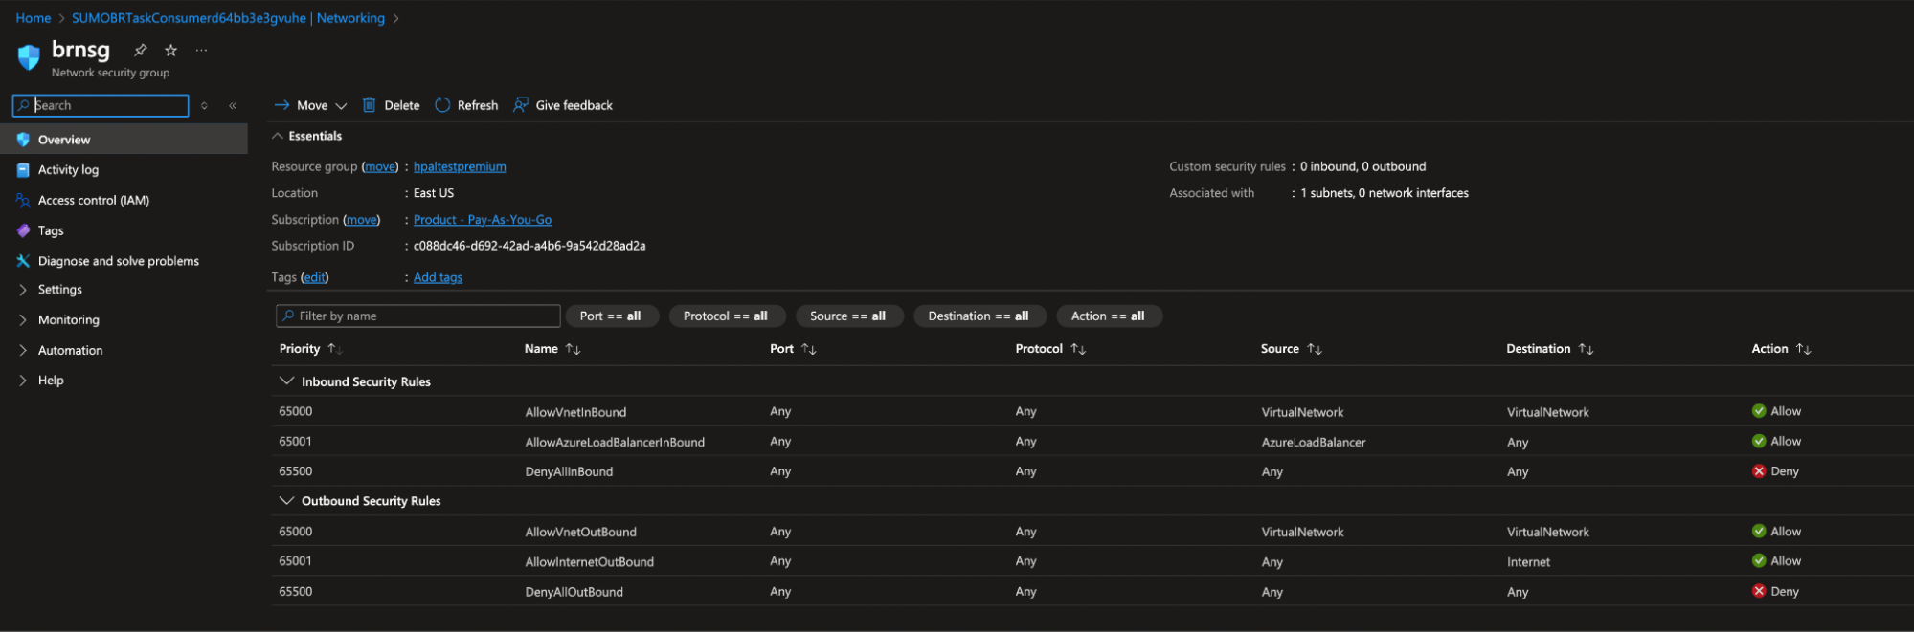Sort rules by the Priority column arrows

pos(334,349)
